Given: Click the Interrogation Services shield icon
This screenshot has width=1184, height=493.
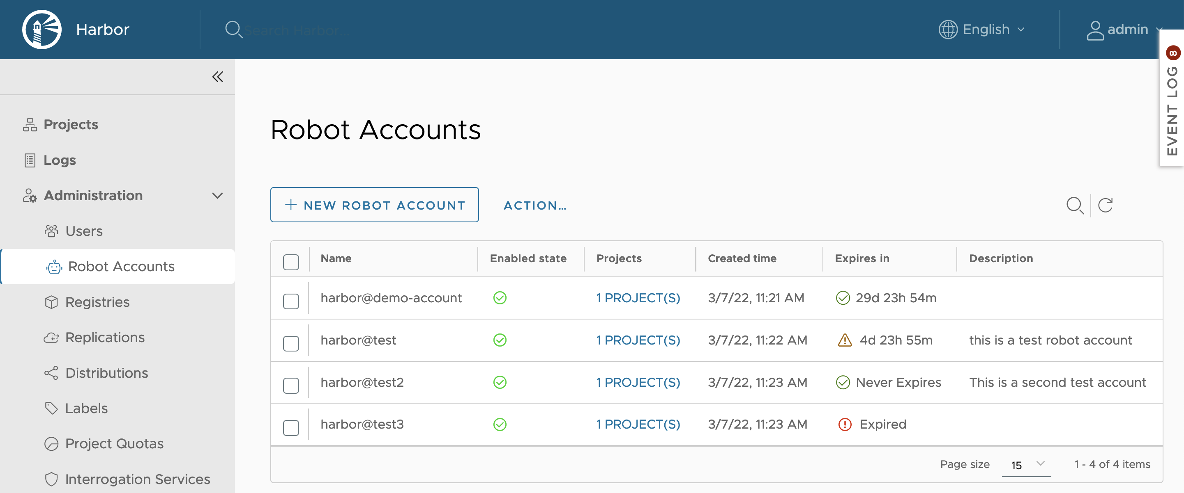Looking at the screenshot, I should coord(51,479).
